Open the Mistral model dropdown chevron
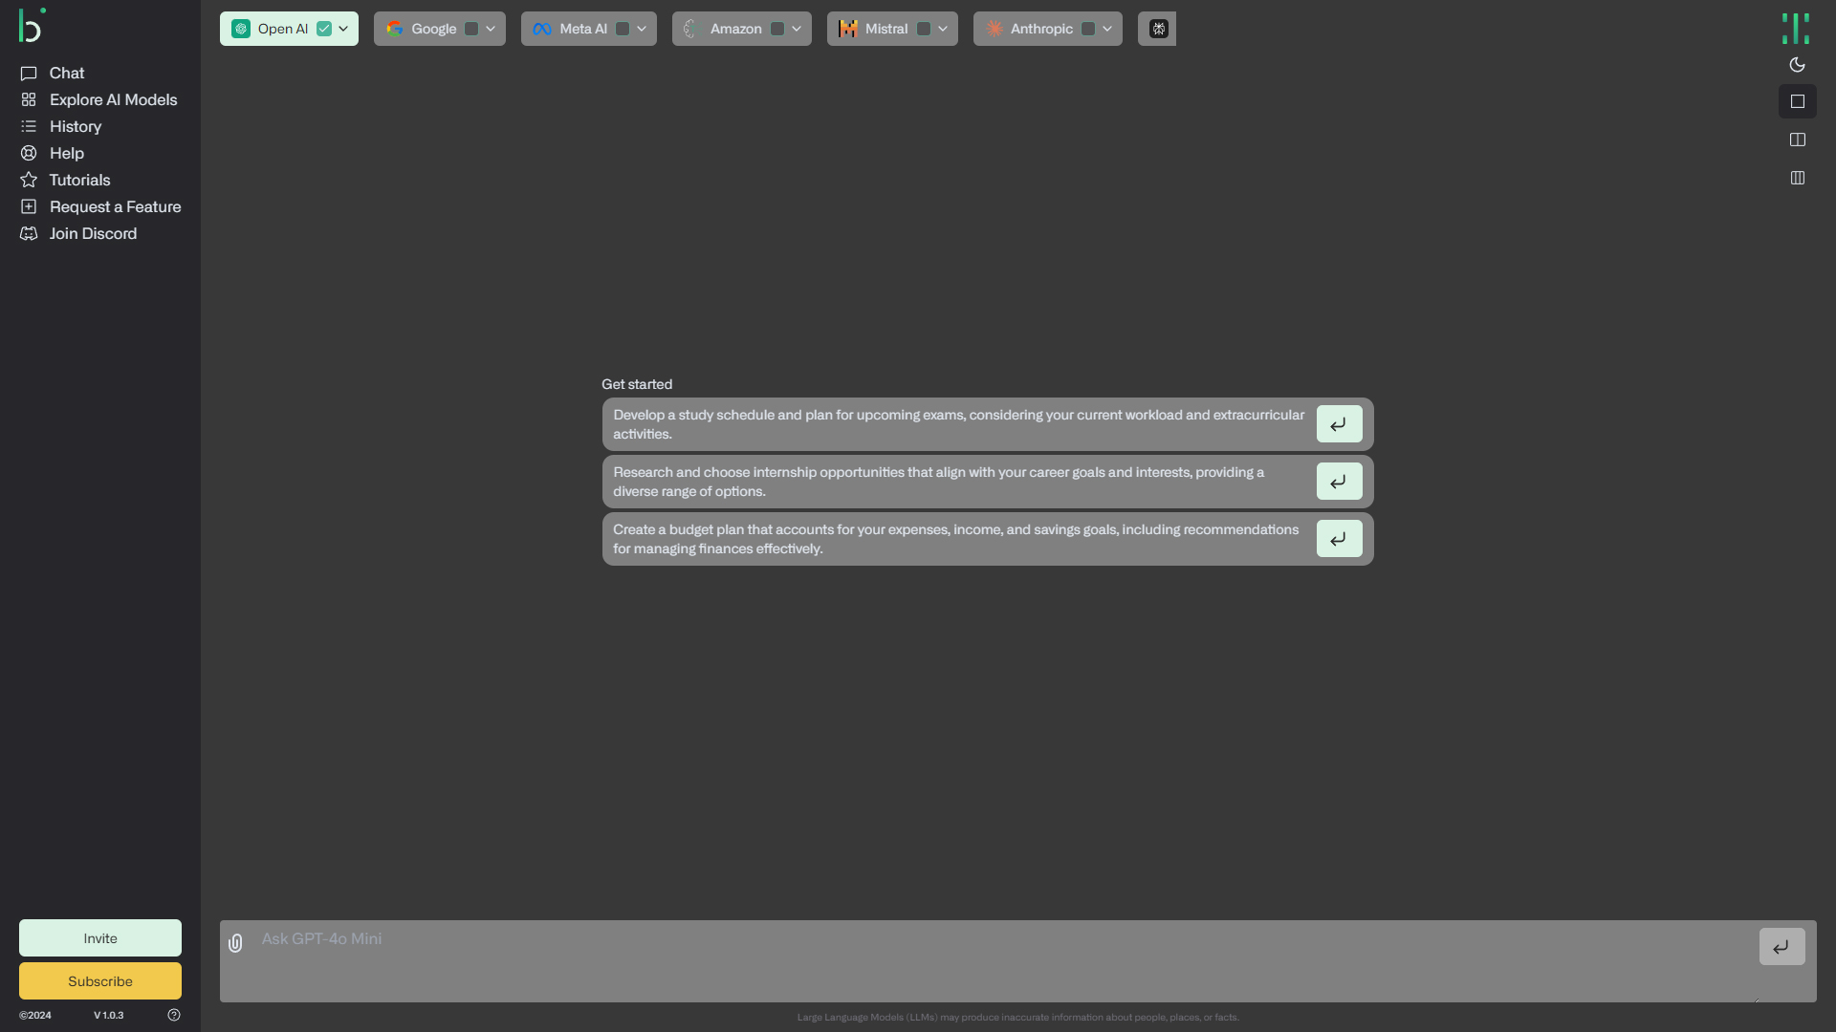 (943, 29)
